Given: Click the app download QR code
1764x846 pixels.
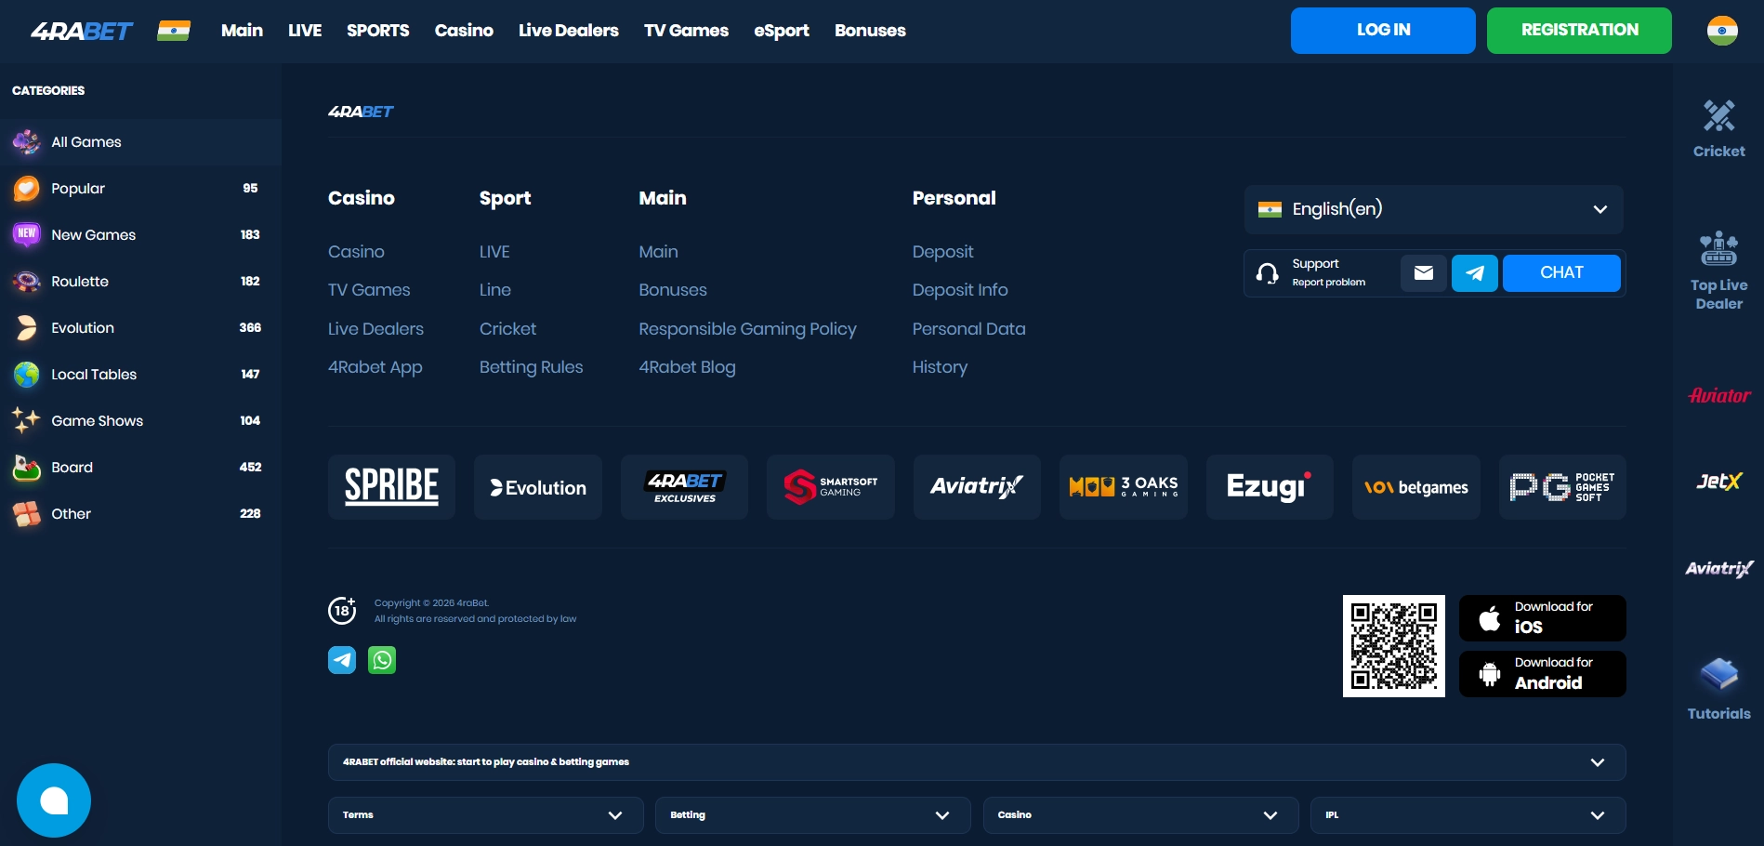Looking at the screenshot, I should tap(1394, 646).
